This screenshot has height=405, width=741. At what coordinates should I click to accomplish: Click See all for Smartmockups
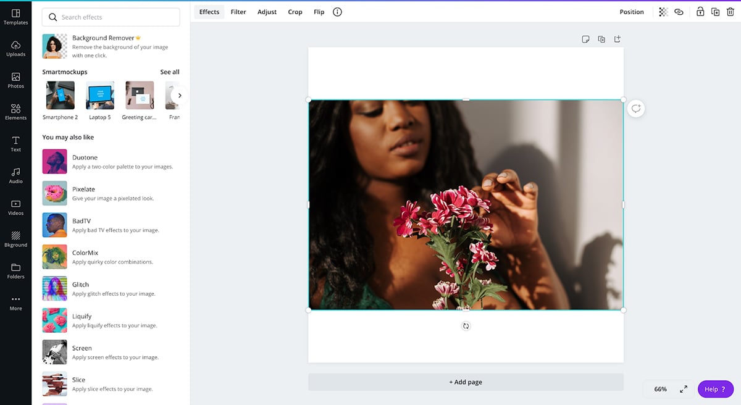coord(170,72)
